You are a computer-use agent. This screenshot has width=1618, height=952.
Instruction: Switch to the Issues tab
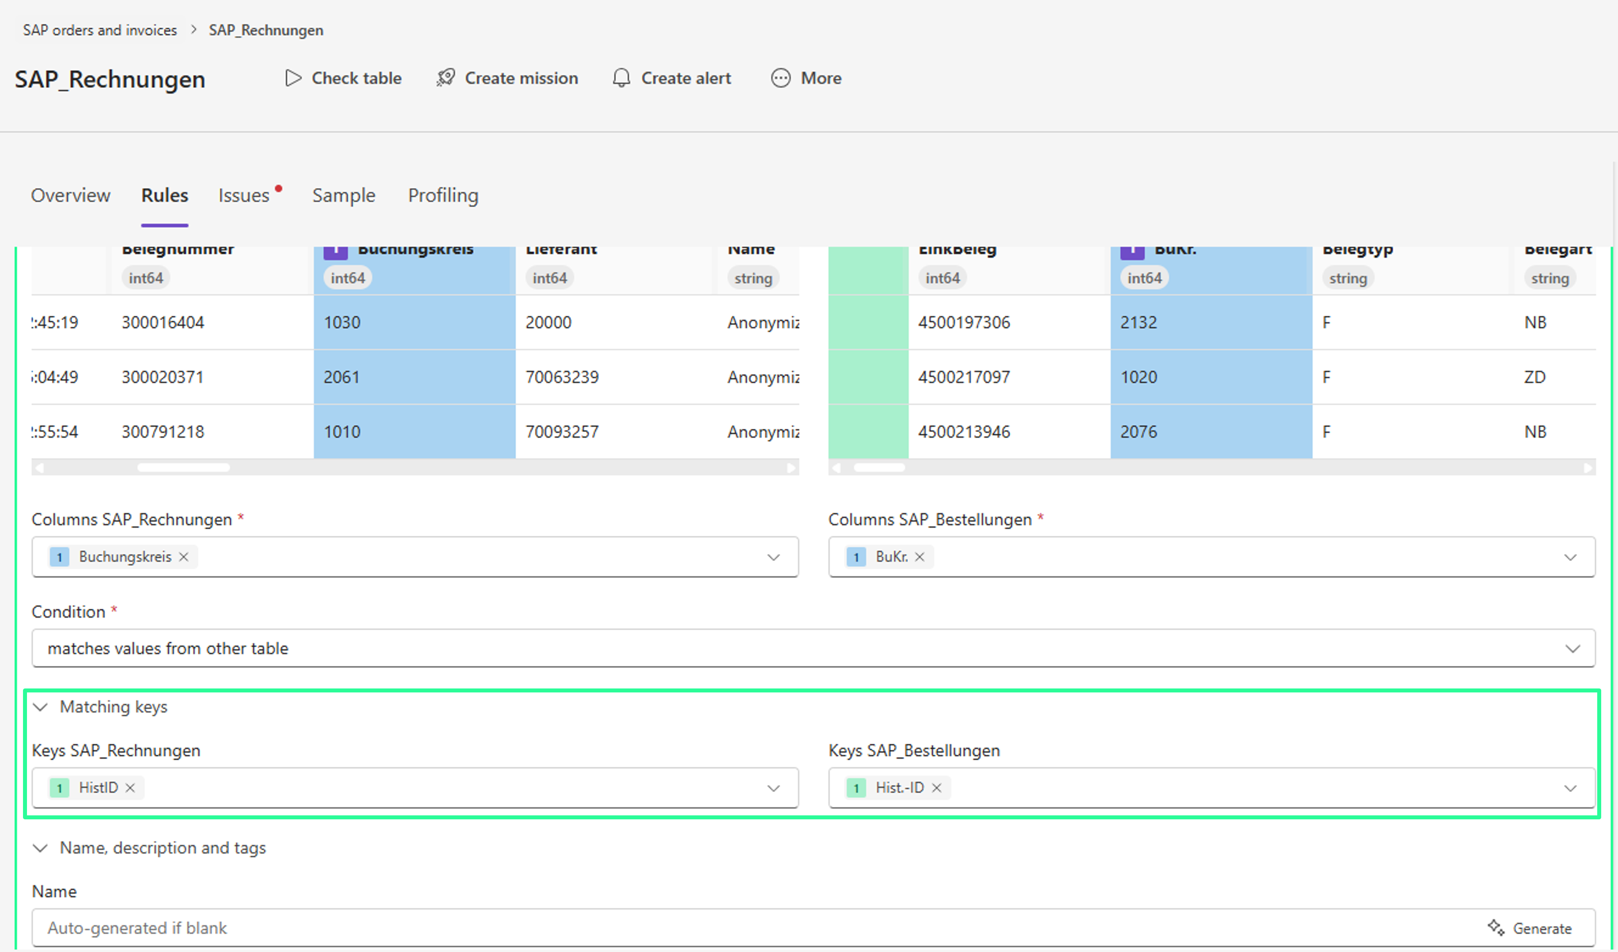tap(244, 195)
